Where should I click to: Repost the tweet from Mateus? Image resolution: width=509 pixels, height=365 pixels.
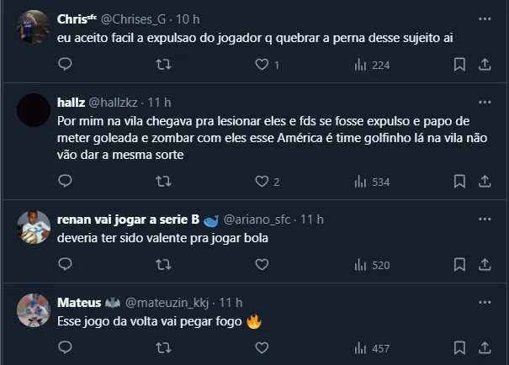[x=163, y=348]
